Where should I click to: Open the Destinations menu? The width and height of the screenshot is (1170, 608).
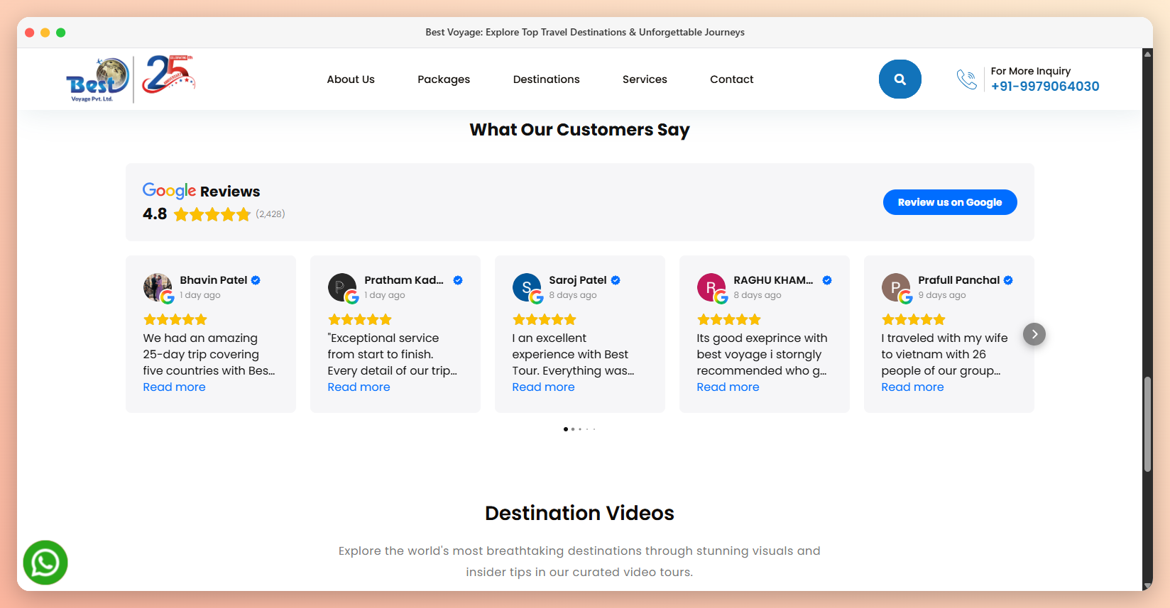point(547,79)
